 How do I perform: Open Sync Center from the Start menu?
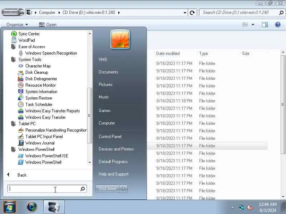pos(25,34)
